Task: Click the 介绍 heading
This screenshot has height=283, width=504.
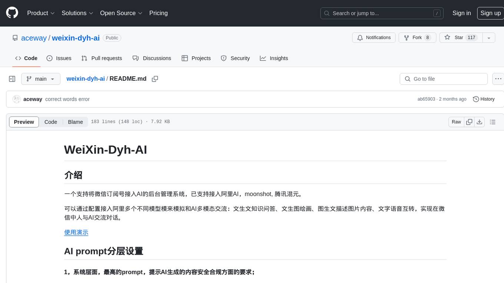Action: coord(73,175)
